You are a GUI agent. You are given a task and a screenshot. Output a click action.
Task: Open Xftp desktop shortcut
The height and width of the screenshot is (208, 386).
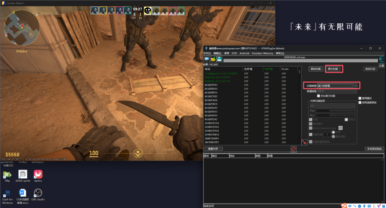pos(8,176)
